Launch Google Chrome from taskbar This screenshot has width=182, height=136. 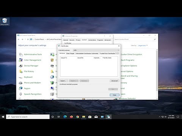77,117
